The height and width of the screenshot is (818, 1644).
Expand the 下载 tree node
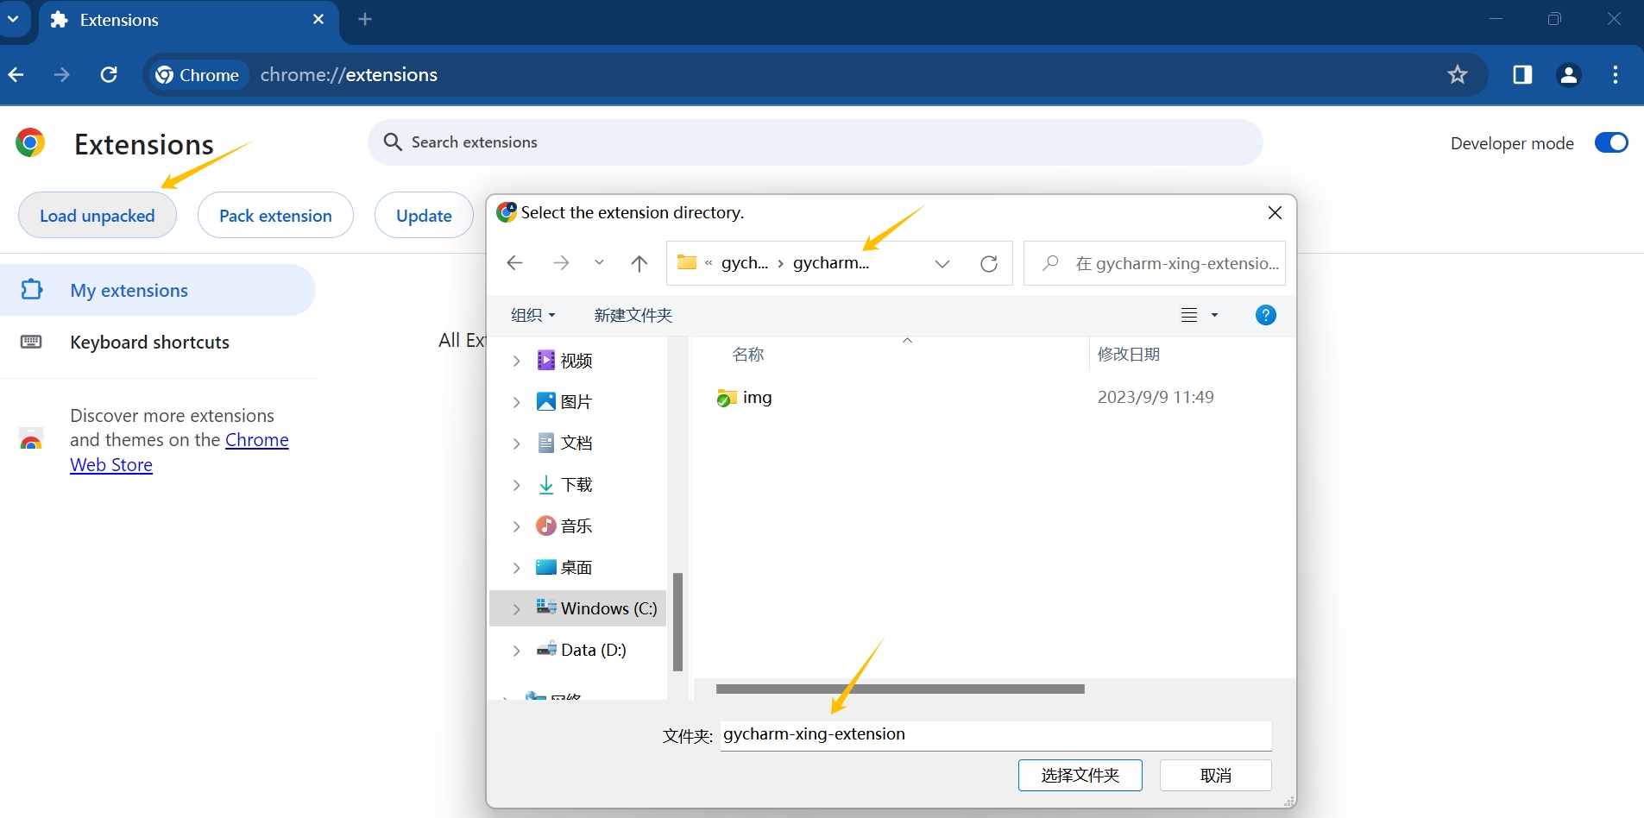tap(516, 485)
